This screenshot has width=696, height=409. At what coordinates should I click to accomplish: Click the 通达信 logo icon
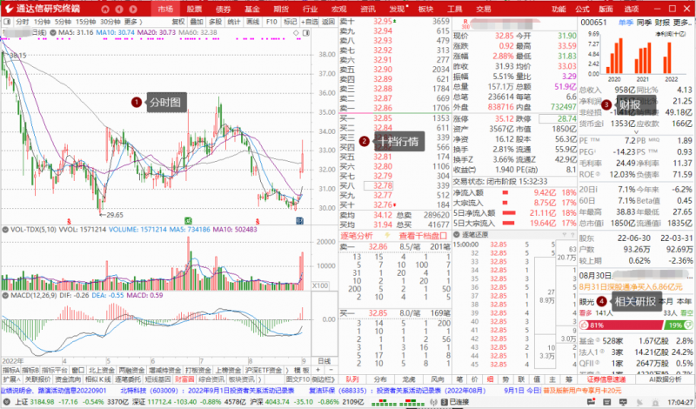[x=9, y=9]
